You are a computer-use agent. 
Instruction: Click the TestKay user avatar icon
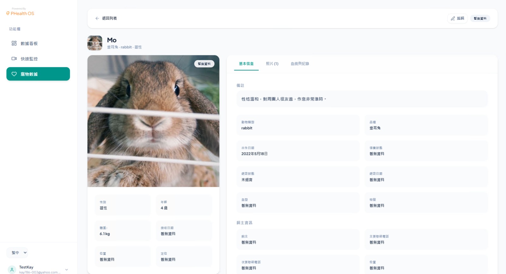(12, 270)
